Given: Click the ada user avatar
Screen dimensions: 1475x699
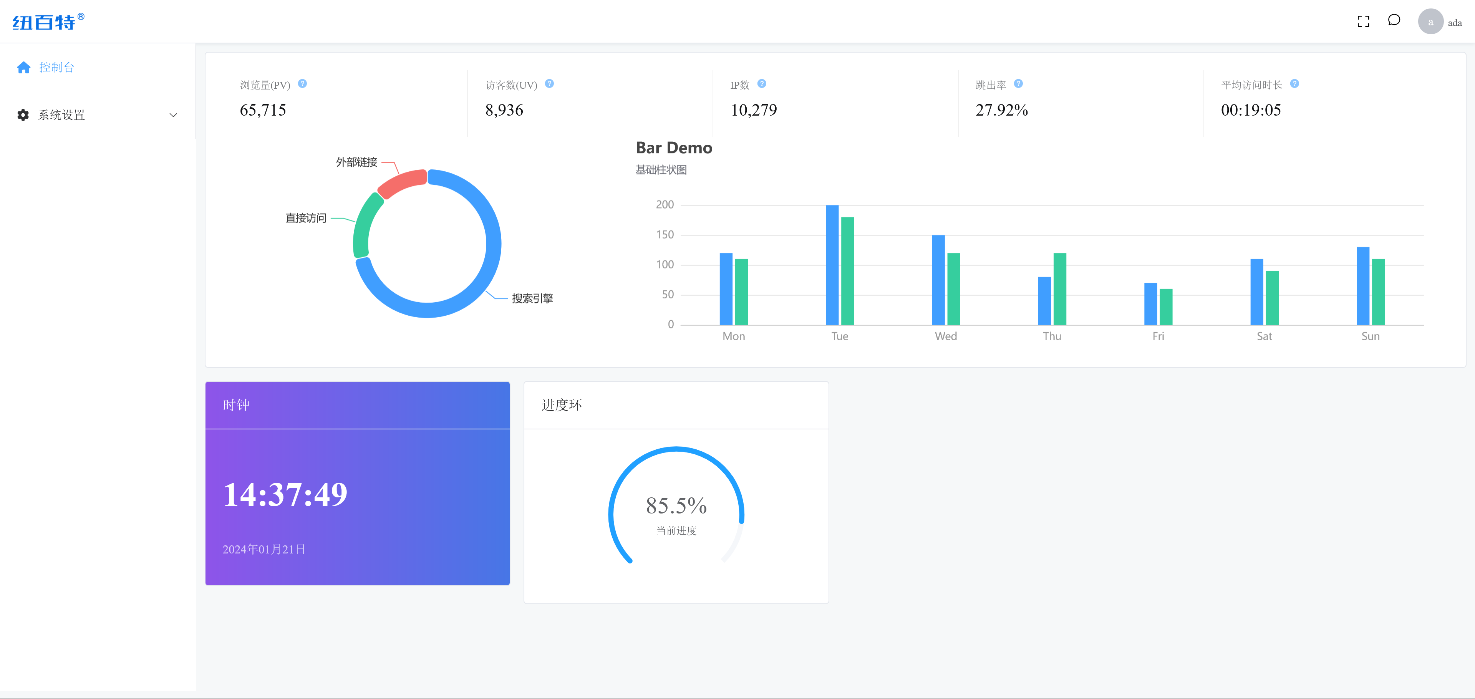Looking at the screenshot, I should click(x=1431, y=21).
